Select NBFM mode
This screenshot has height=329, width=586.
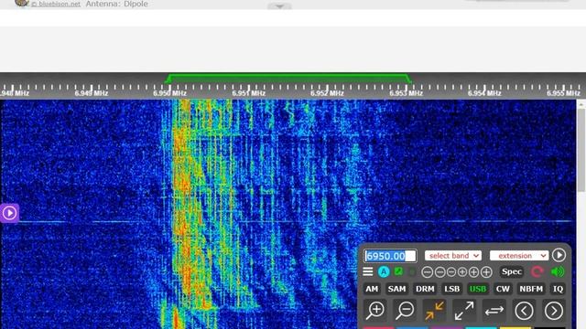tap(531, 289)
